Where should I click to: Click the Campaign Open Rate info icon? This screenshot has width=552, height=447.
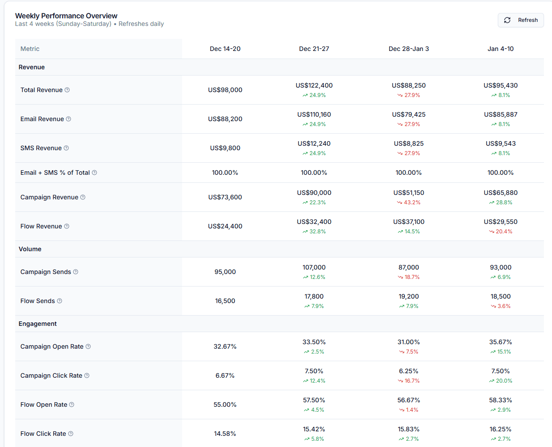coord(88,346)
